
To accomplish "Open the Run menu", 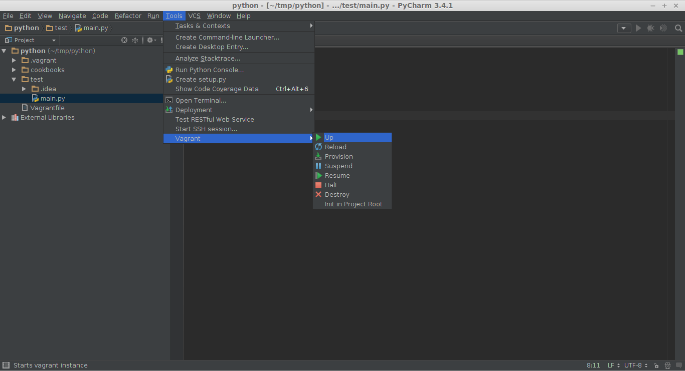I will [153, 16].
